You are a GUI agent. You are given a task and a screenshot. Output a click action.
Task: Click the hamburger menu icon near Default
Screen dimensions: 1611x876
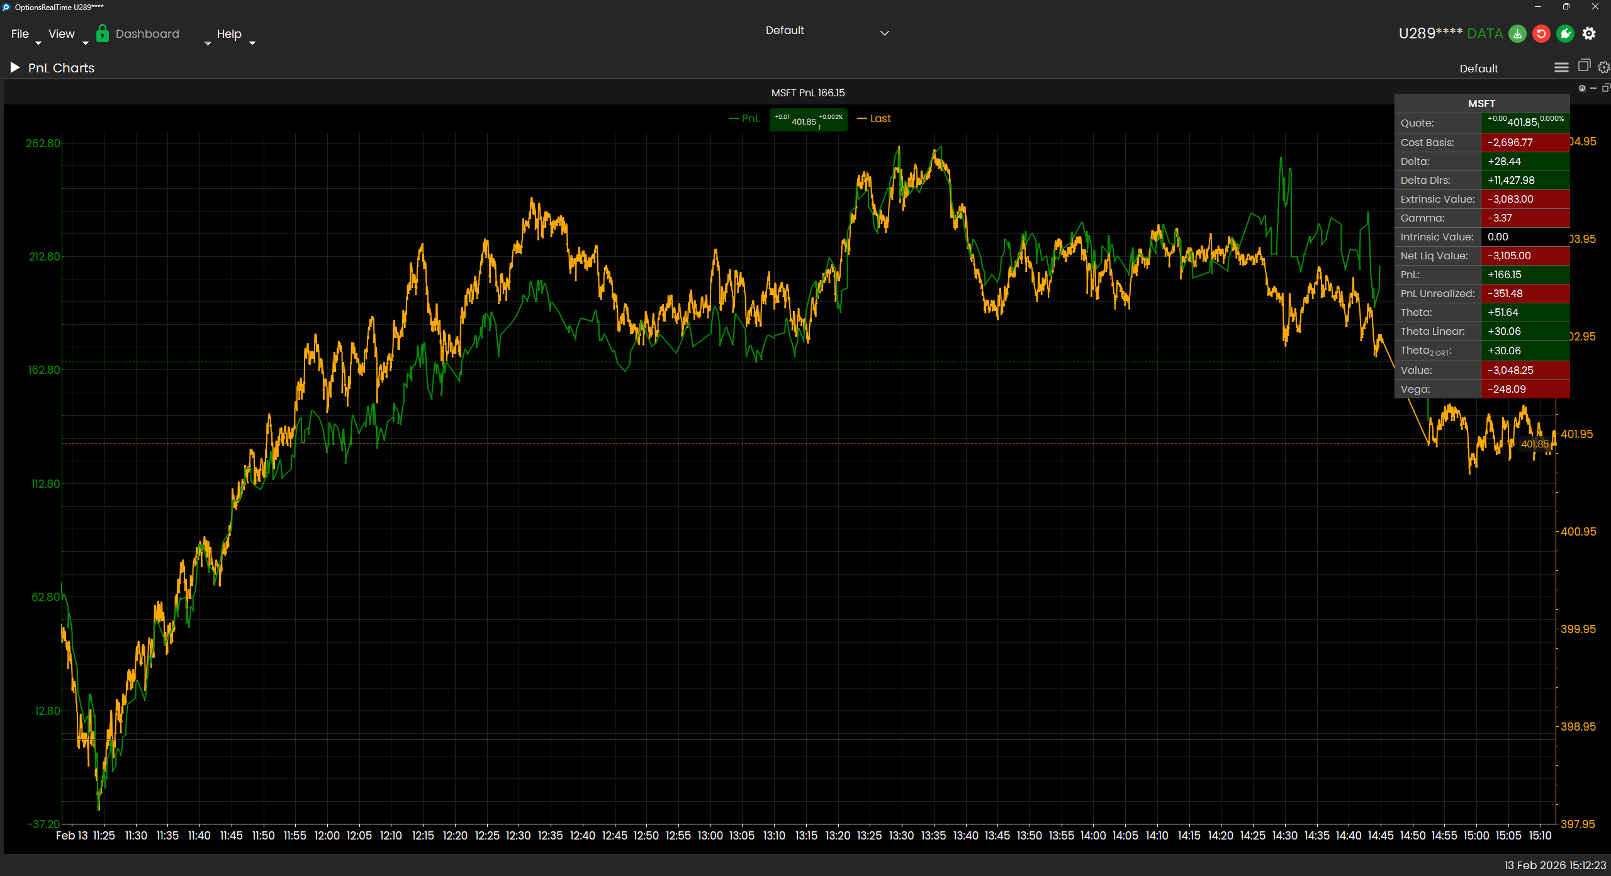tap(1561, 67)
